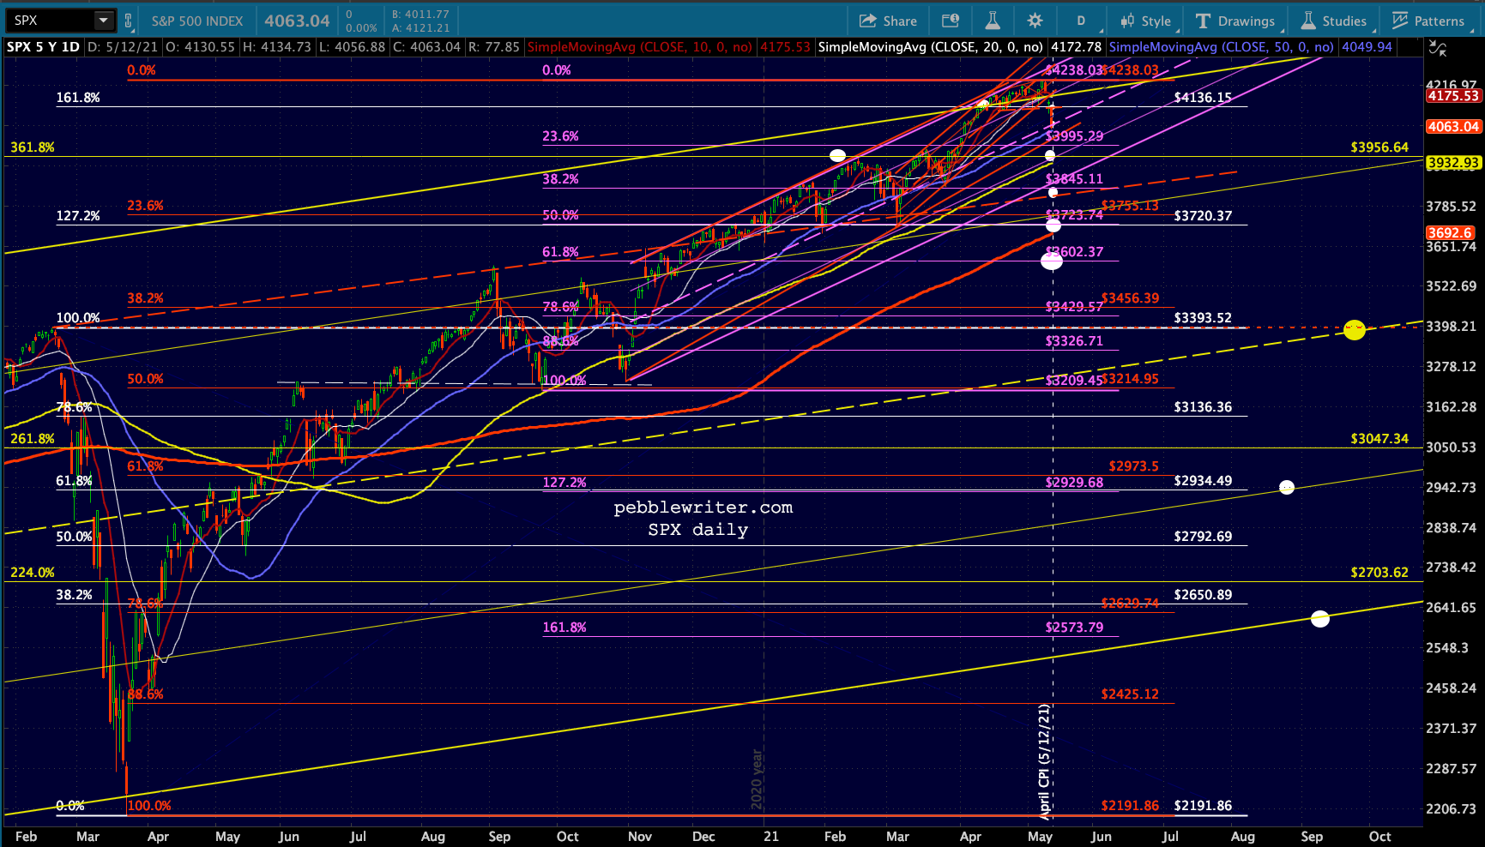This screenshot has width=1485, height=847.
Task: Open the Studies menu
Action: (x=1334, y=21)
